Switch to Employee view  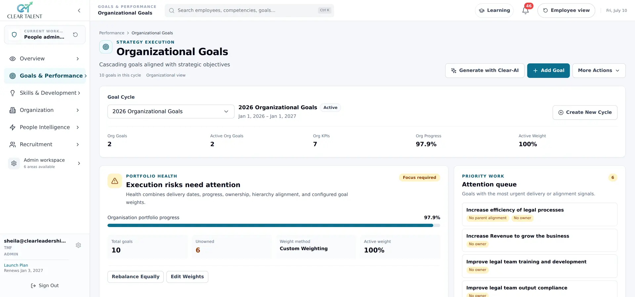click(x=566, y=11)
